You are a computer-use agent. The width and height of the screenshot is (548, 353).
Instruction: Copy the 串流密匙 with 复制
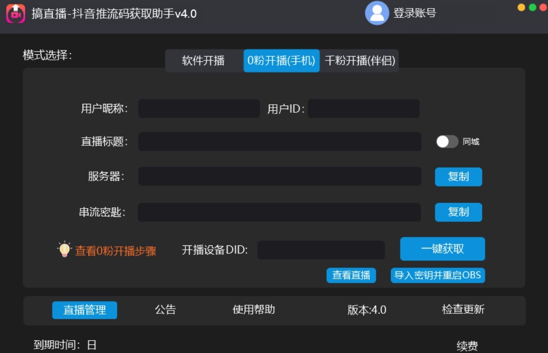(x=458, y=212)
